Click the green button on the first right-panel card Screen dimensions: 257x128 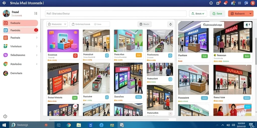205,56
